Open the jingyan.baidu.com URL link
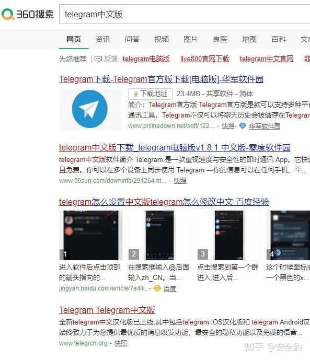The width and height of the screenshot is (310, 360). click(x=105, y=288)
